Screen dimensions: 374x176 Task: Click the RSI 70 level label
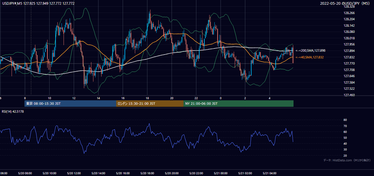coord(345,126)
